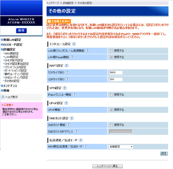Disable UPnP機能 使用する checkbox

click(111, 110)
